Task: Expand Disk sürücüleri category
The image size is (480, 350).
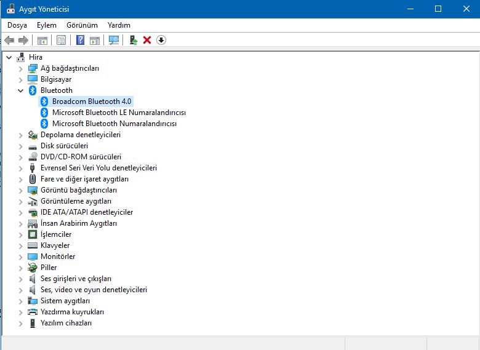Action: pos(20,146)
